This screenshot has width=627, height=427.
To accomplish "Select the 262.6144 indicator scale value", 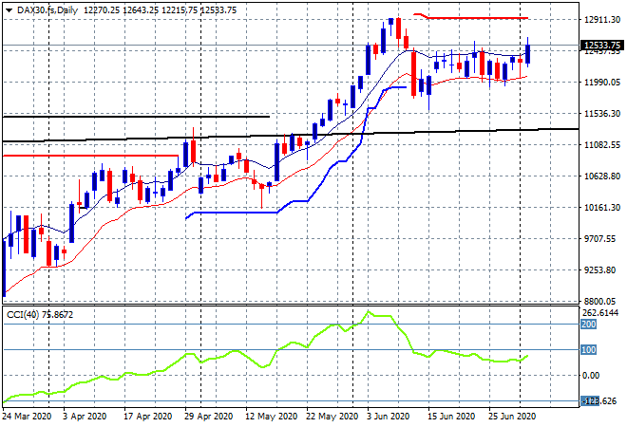I will (x=600, y=312).
